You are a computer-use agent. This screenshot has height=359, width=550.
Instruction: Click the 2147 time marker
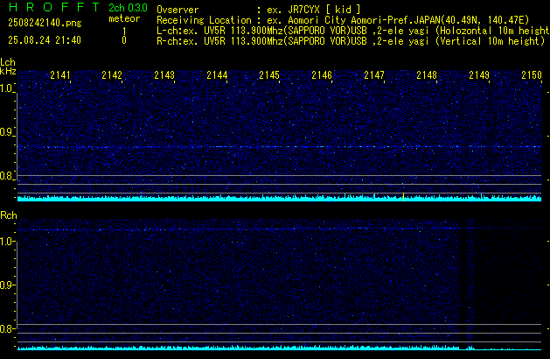(374, 75)
